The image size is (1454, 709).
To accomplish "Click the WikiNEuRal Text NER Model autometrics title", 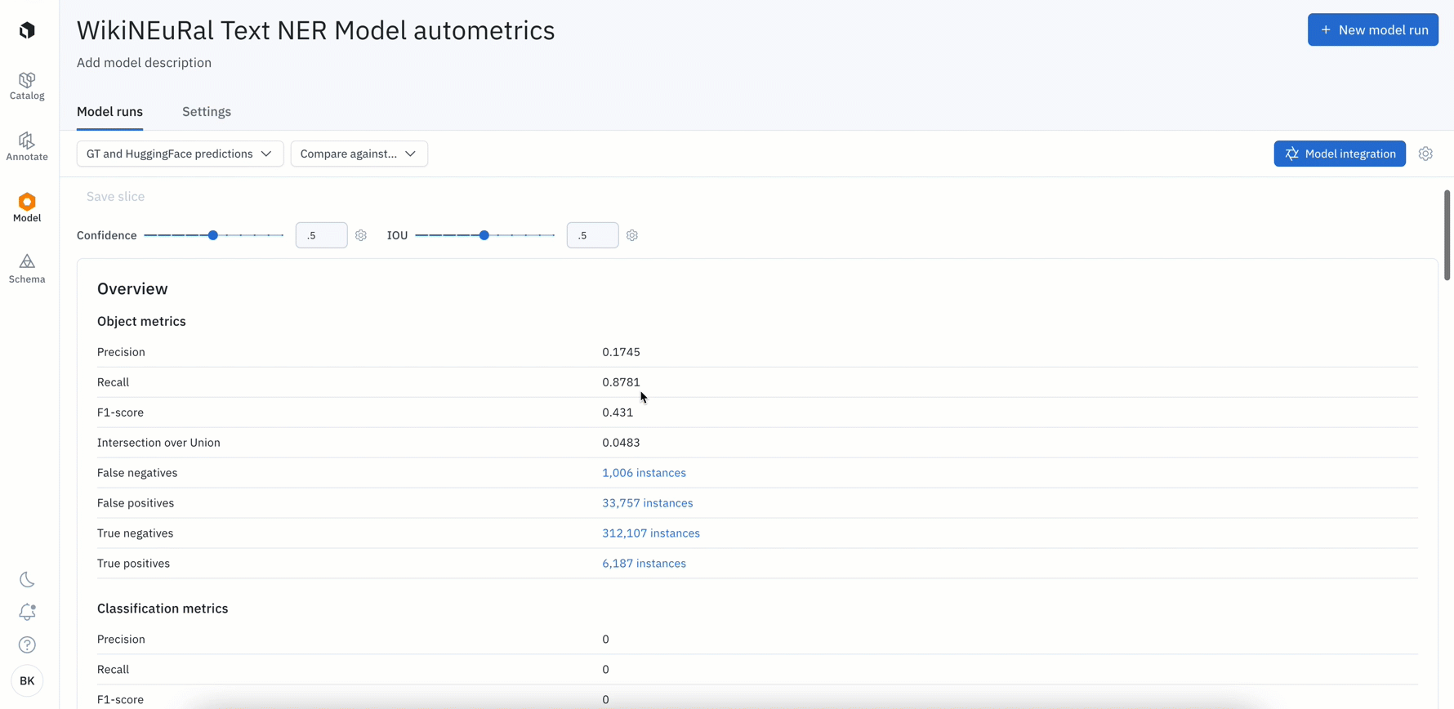I will tap(315, 30).
